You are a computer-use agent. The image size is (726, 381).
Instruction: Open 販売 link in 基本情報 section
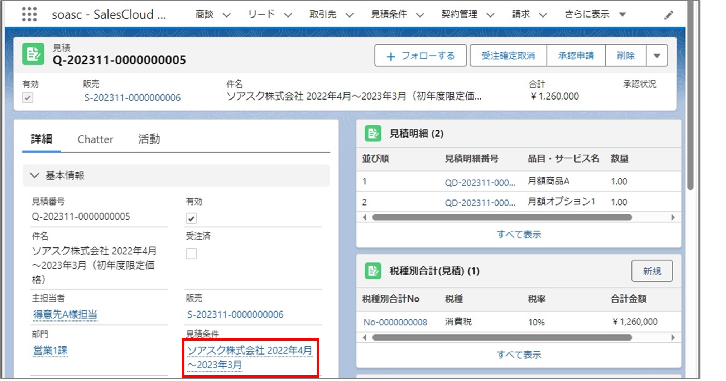(x=235, y=315)
